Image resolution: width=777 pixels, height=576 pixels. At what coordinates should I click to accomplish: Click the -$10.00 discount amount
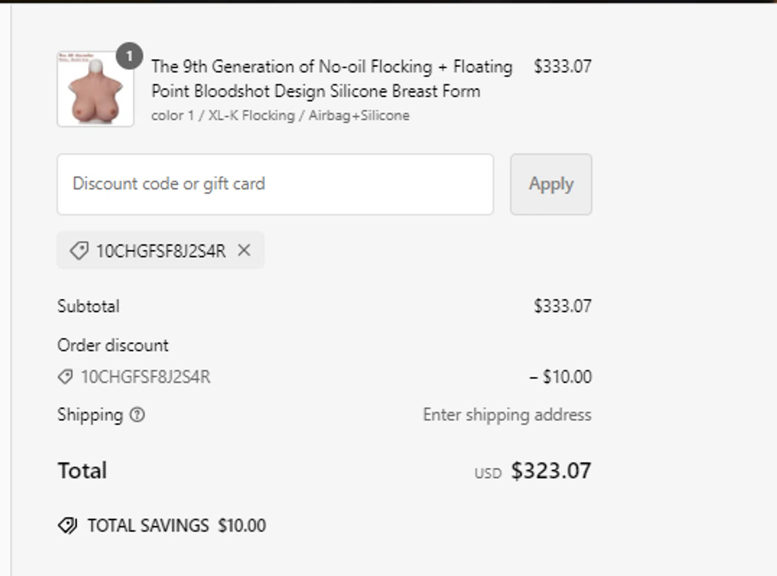tap(560, 377)
